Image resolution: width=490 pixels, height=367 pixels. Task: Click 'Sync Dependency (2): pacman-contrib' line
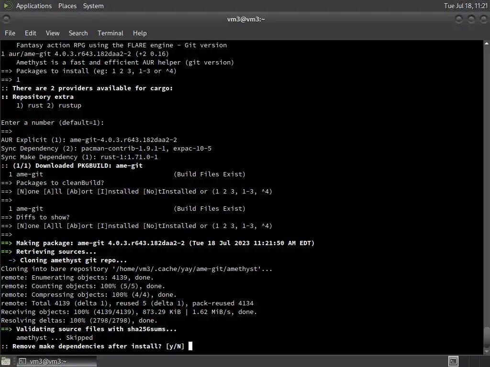click(x=106, y=148)
